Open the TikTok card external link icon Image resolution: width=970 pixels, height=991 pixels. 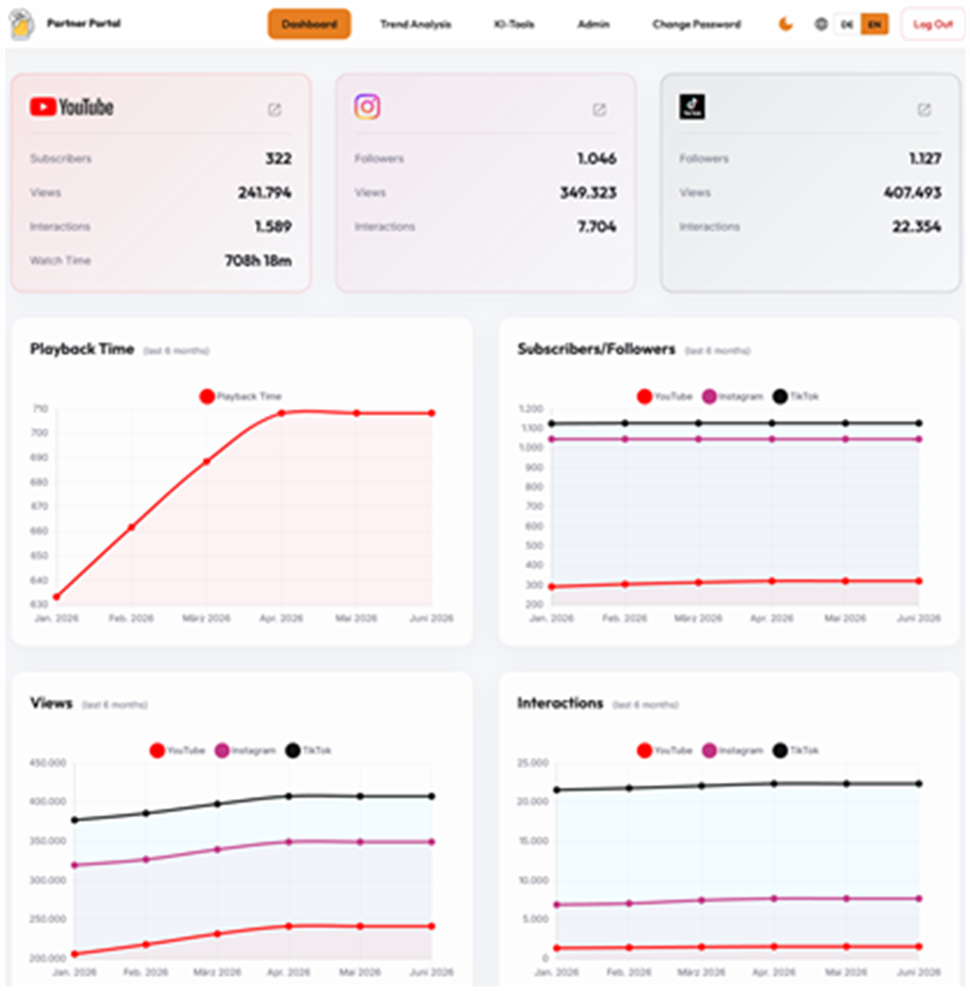click(924, 110)
